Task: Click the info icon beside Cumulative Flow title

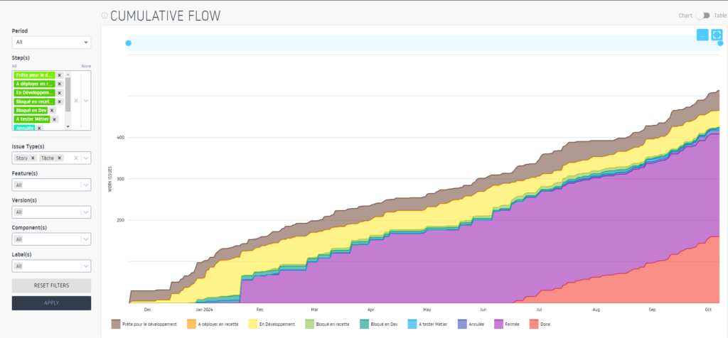Action: pos(105,16)
